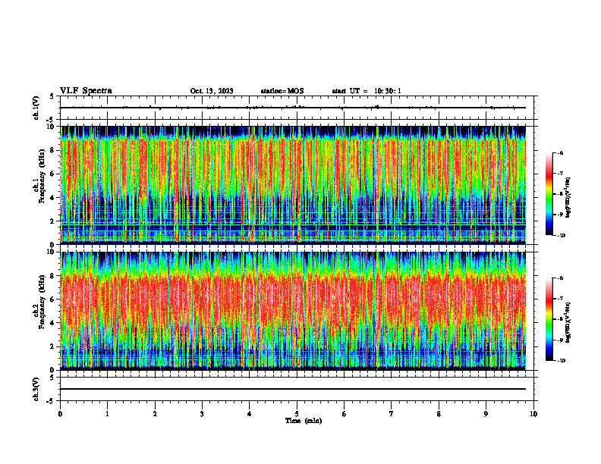This screenshot has height=464, width=601.
Task: Click the "Time (min)" x-axis label
Action: click(304, 421)
